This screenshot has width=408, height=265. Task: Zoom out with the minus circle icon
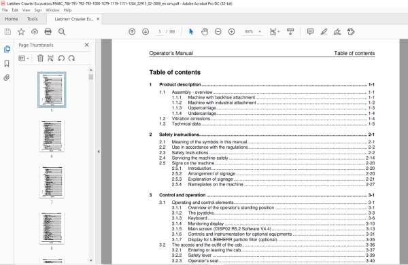click(x=218, y=32)
